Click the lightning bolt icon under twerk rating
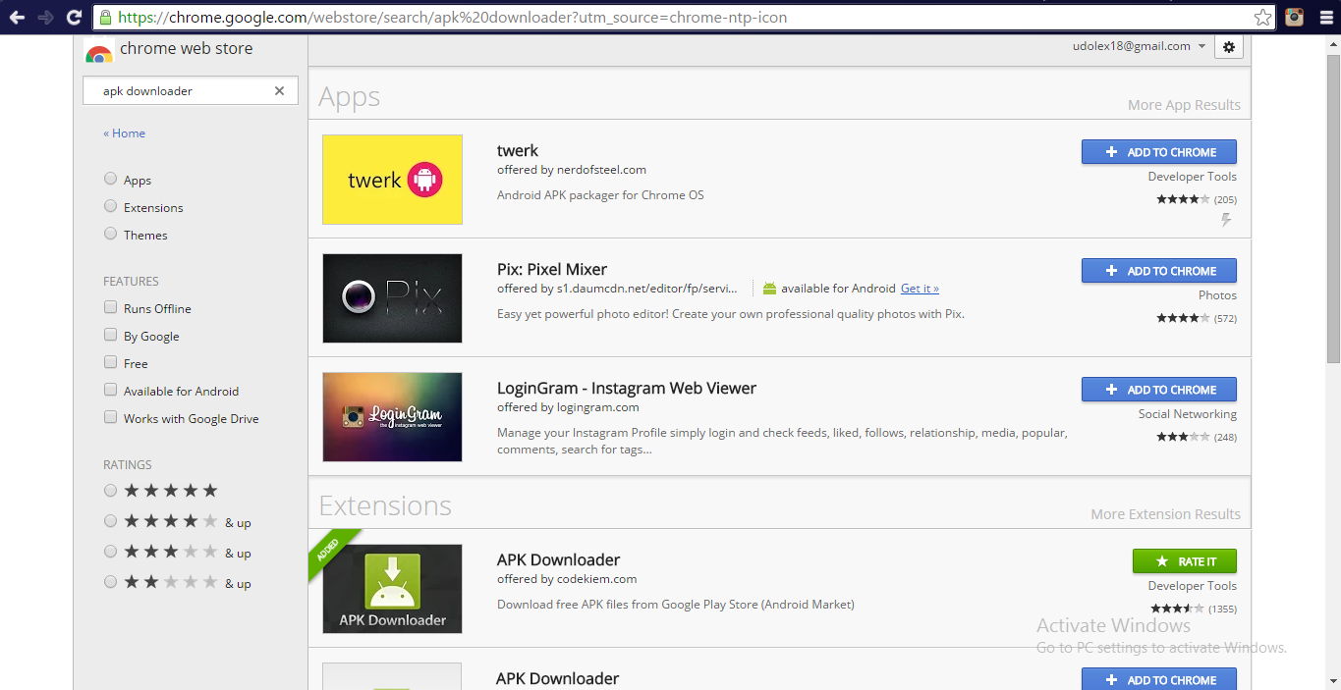Viewport: 1341px width, 690px height. coord(1226,220)
